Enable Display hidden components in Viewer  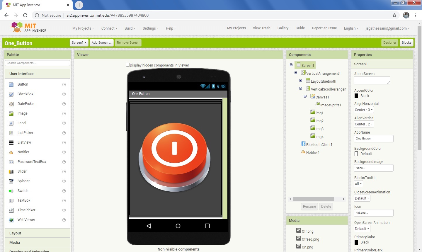(128, 65)
